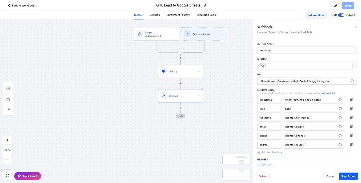This screenshot has height=183, width=361.
Task: Click the workflow minimap thumbnail
Action: coord(236,166)
